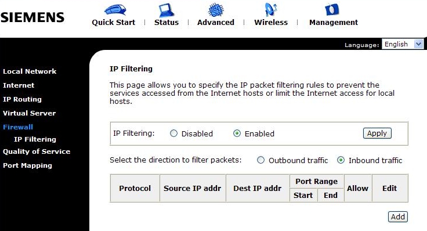
Task: Click the Apply button
Action: 377,133
